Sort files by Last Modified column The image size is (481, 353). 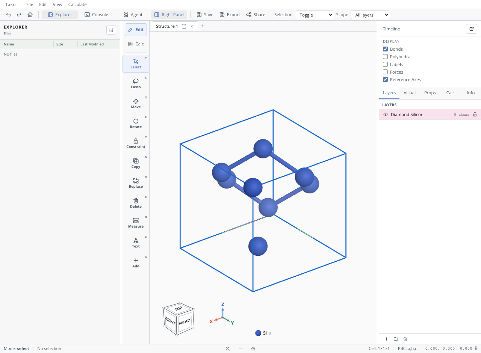[x=92, y=44]
